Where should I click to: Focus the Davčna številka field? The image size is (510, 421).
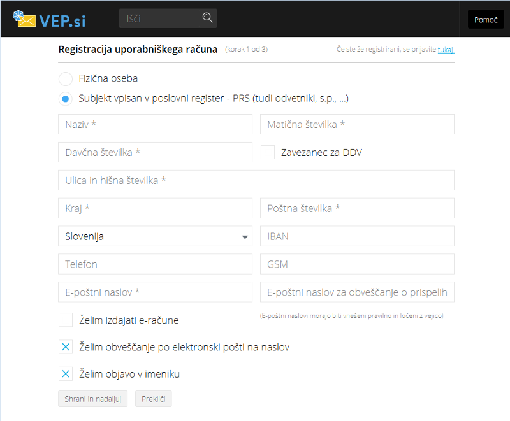[x=155, y=152]
